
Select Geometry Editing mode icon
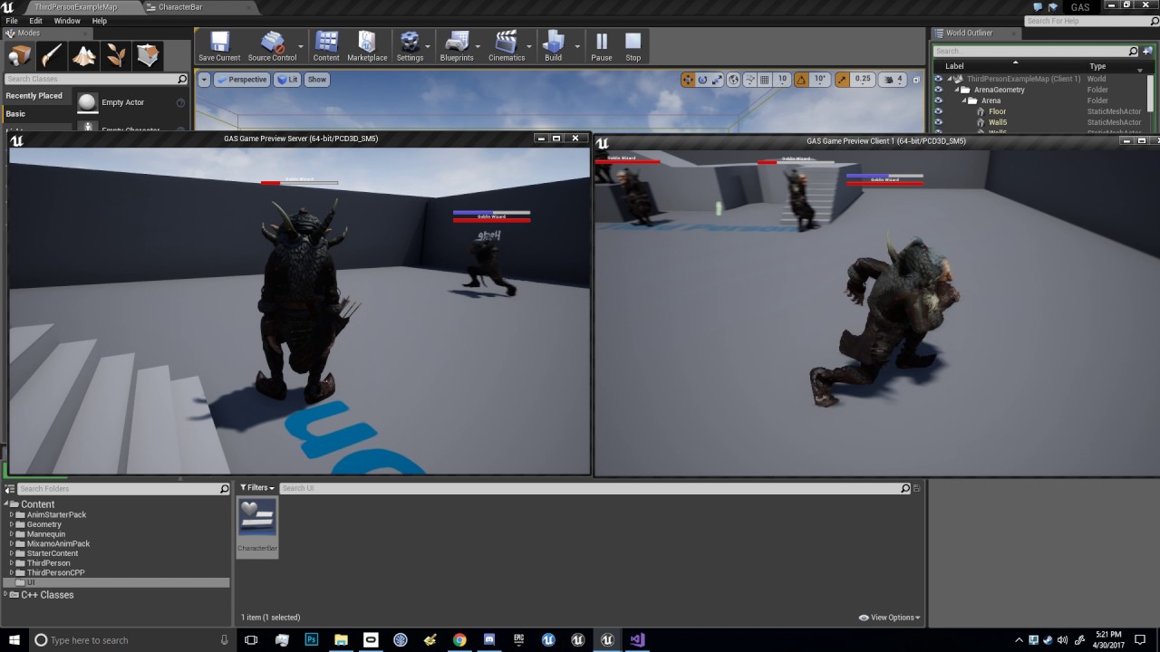pyautogui.click(x=148, y=56)
